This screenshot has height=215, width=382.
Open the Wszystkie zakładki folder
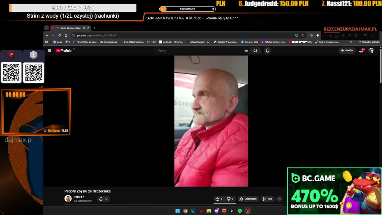click(369, 42)
